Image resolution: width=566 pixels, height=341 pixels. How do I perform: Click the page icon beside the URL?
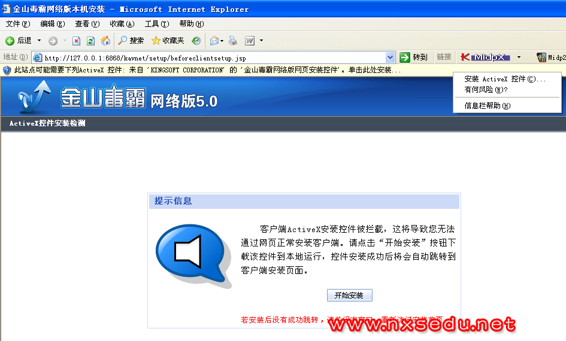pyautogui.click(x=38, y=57)
